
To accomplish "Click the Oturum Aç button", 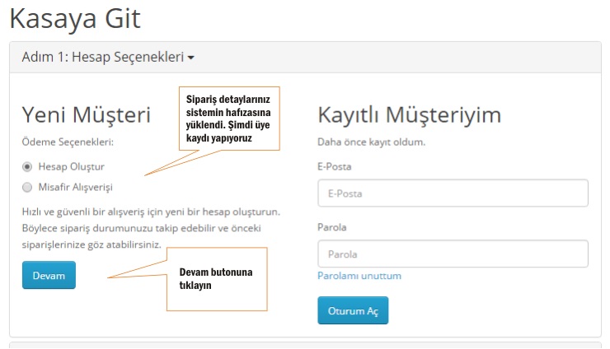I will point(352,310).
